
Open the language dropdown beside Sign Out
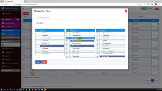151,8
